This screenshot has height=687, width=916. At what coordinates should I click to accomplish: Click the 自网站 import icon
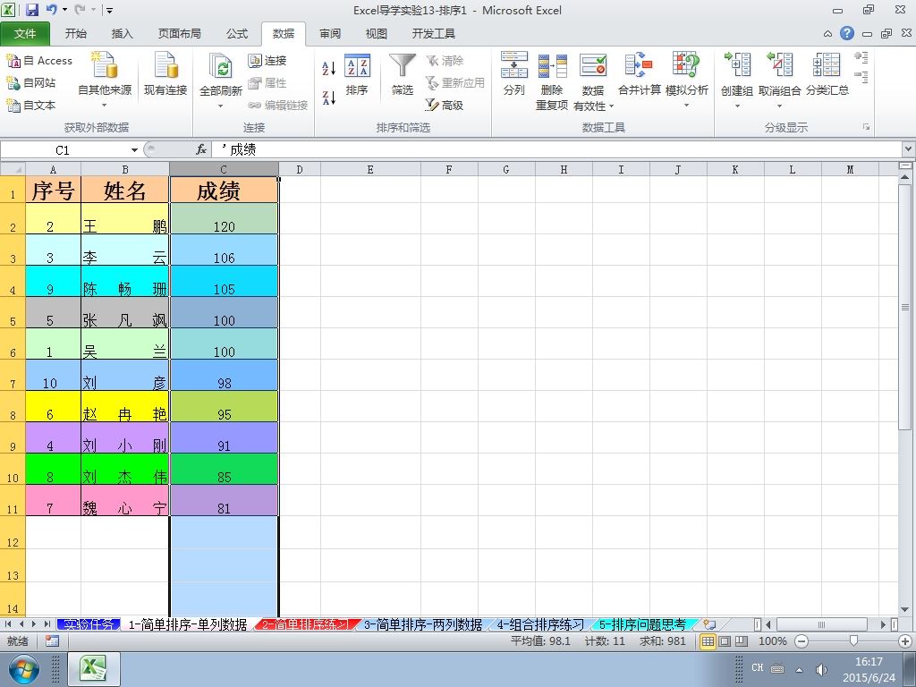[13, 83]
